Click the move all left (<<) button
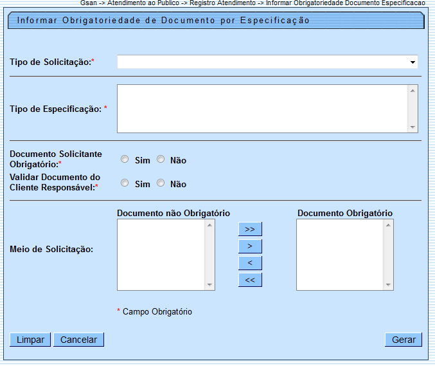Viewport: 435px width, 366px height. tap(250, 279)
